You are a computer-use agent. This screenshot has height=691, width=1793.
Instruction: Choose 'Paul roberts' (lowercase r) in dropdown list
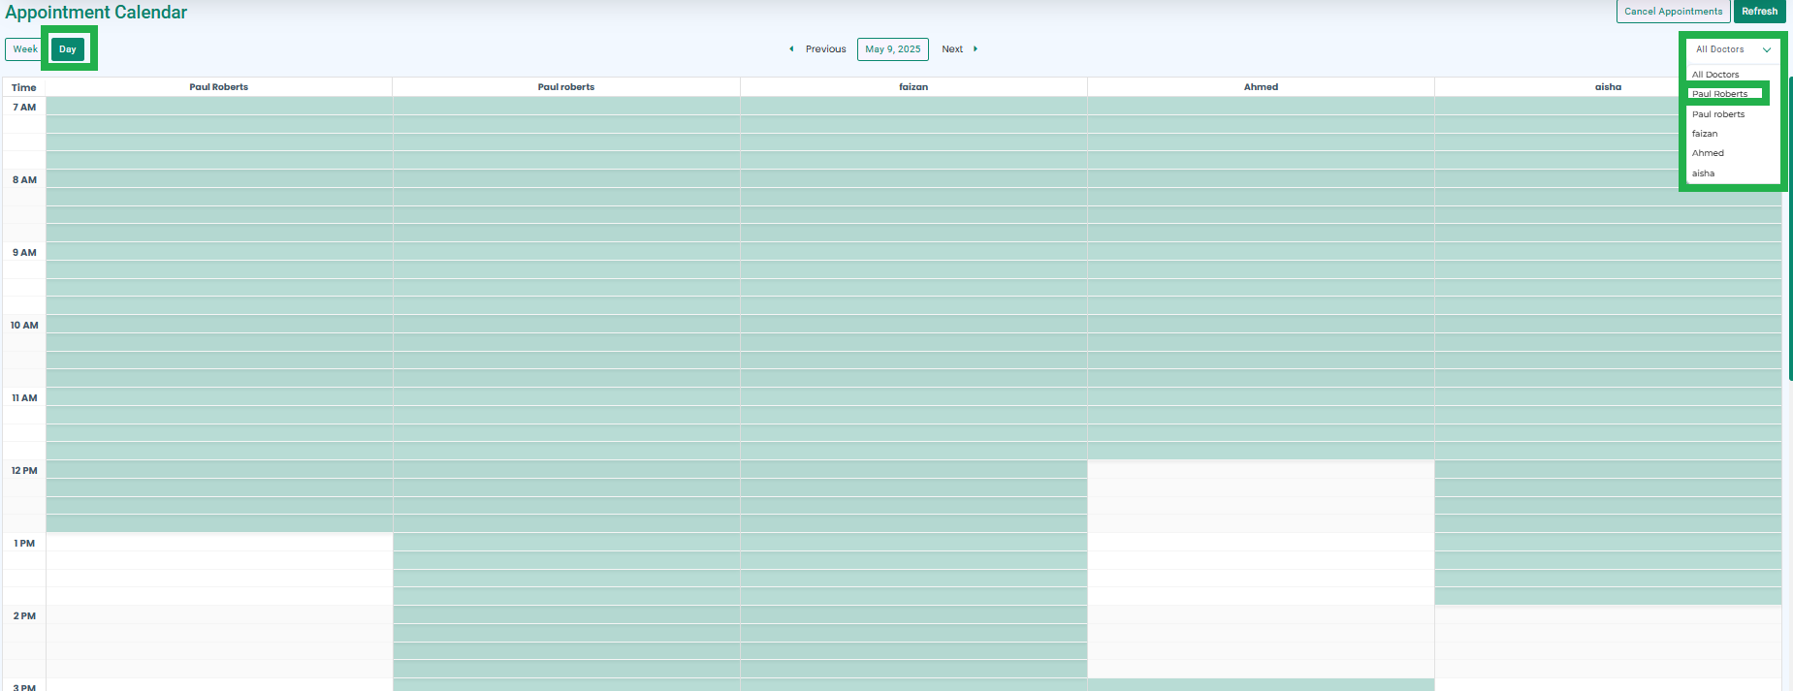click(1718, 114)
